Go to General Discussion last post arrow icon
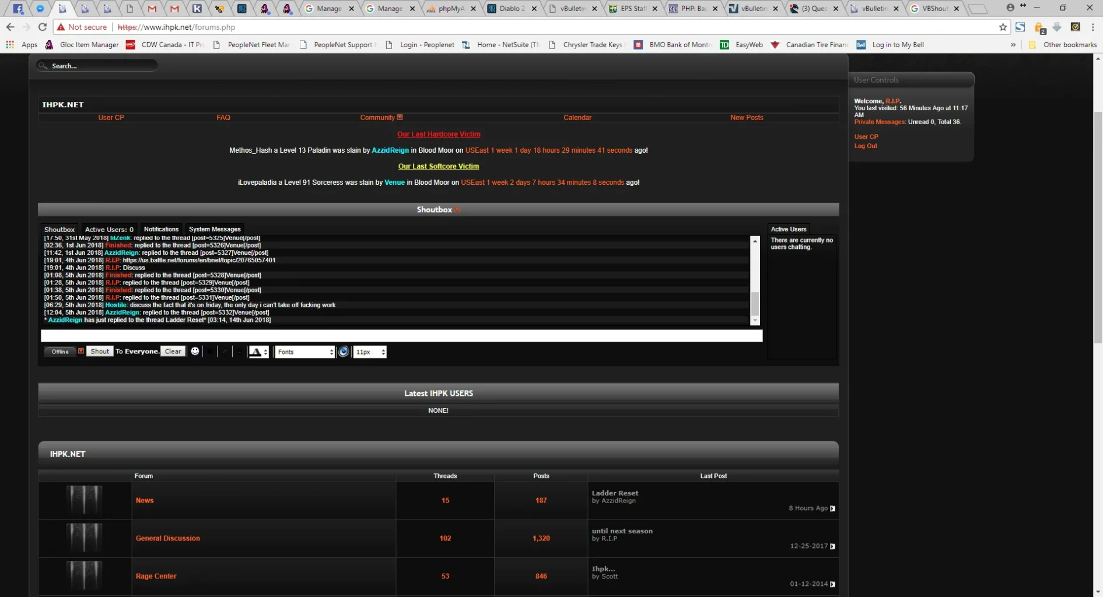The width and height of the screenshot is (1103, 597). 832,546
